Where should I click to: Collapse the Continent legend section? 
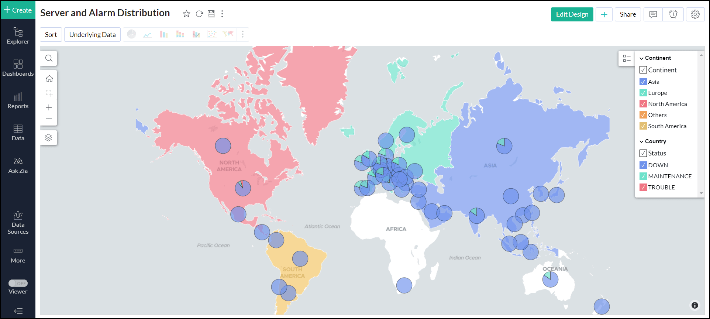click(x=642, y=58)
